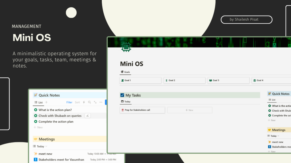The image size is (291, 163).
Task: Click the Mini OS page title
Action: [131, 64]
